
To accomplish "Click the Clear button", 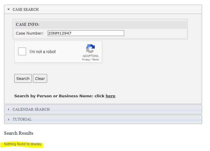I will 40,78.
